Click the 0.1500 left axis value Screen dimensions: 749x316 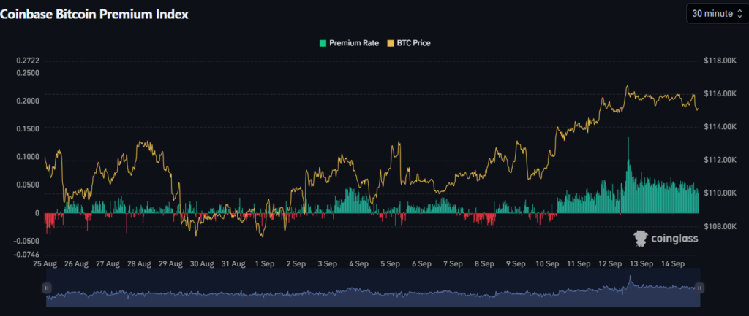point(28,128)
